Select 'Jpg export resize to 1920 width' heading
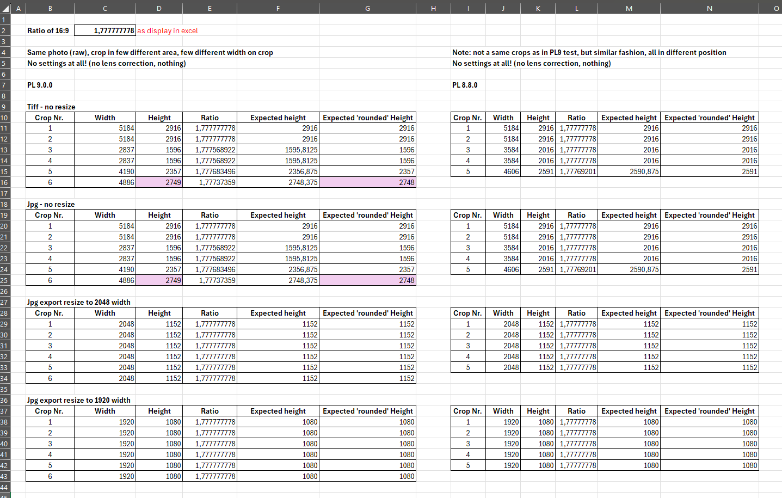782x498 pixels. [79, 401]
